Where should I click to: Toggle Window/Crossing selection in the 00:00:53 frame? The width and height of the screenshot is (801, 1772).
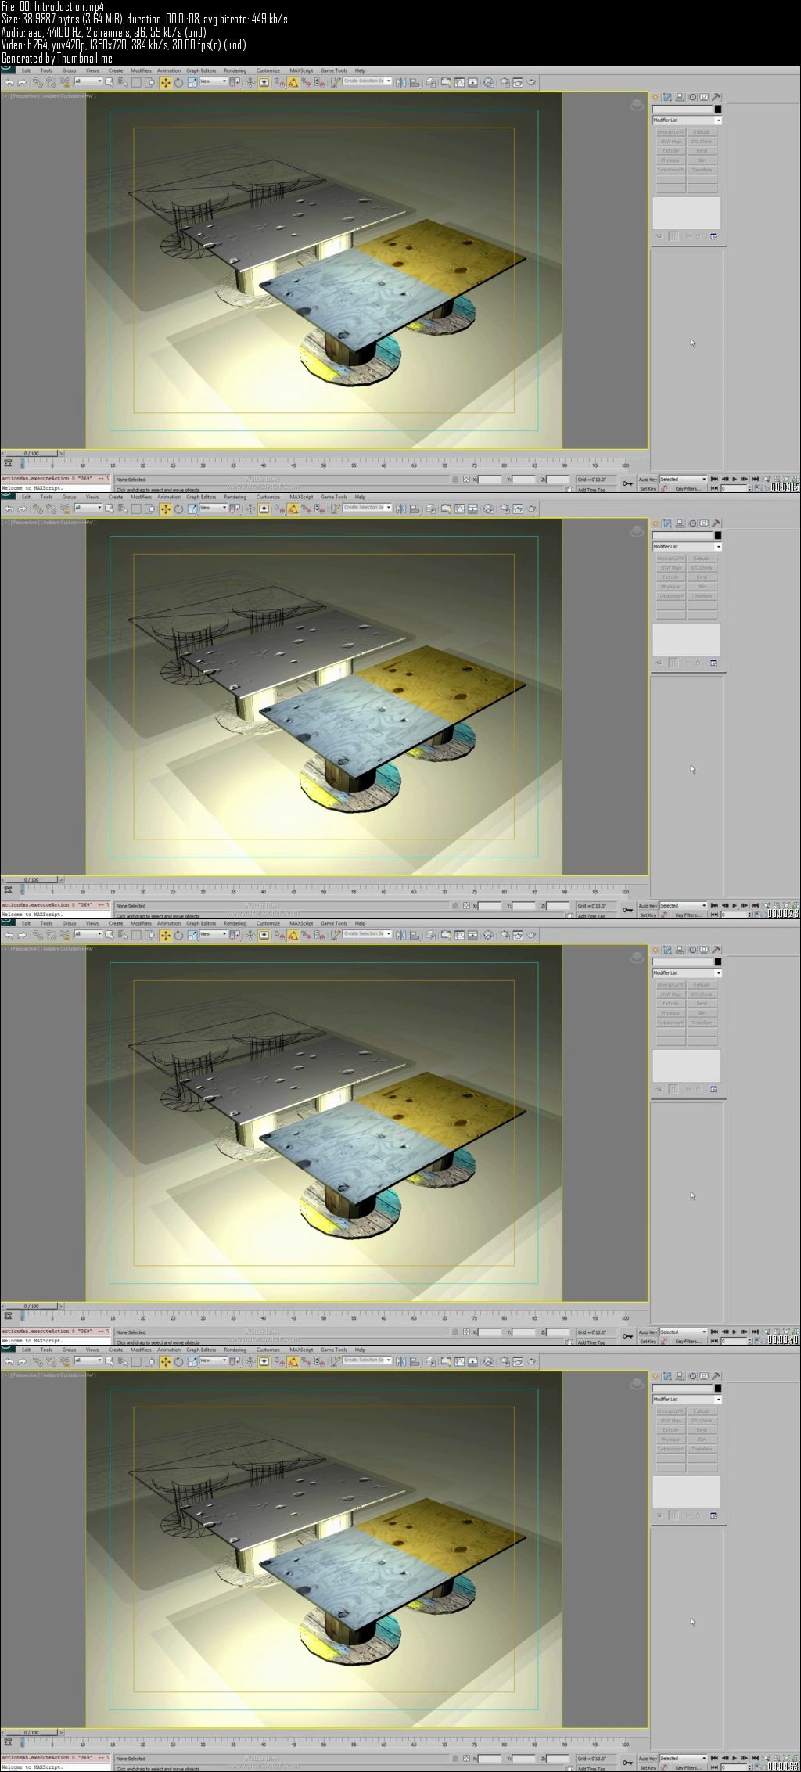(x=149, y=1361)
